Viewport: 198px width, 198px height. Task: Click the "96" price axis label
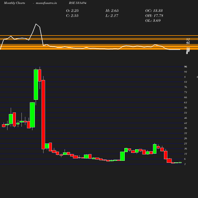coord(185,67)
